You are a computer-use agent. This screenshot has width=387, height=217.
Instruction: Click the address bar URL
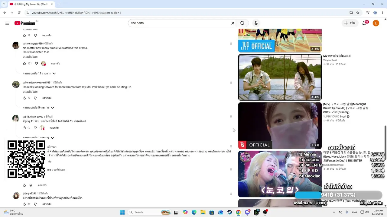point(76,13)
